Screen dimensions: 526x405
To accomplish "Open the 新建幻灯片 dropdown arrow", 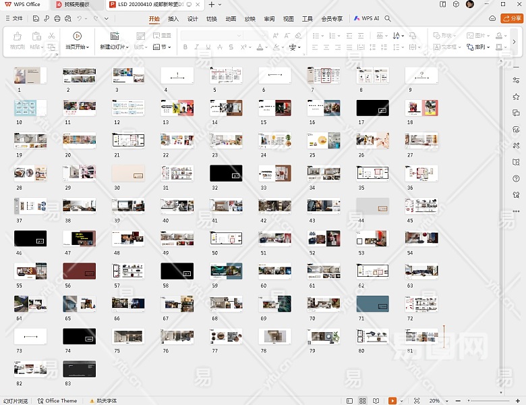I will pyautogui.click(x=128, y=48).
